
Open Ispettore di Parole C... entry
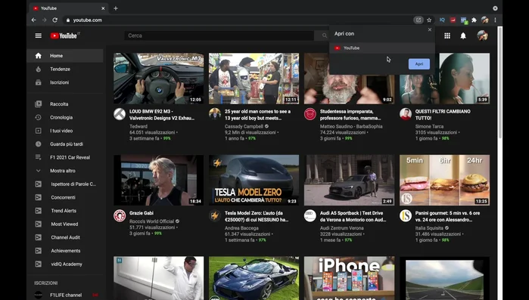pos(65,184)
